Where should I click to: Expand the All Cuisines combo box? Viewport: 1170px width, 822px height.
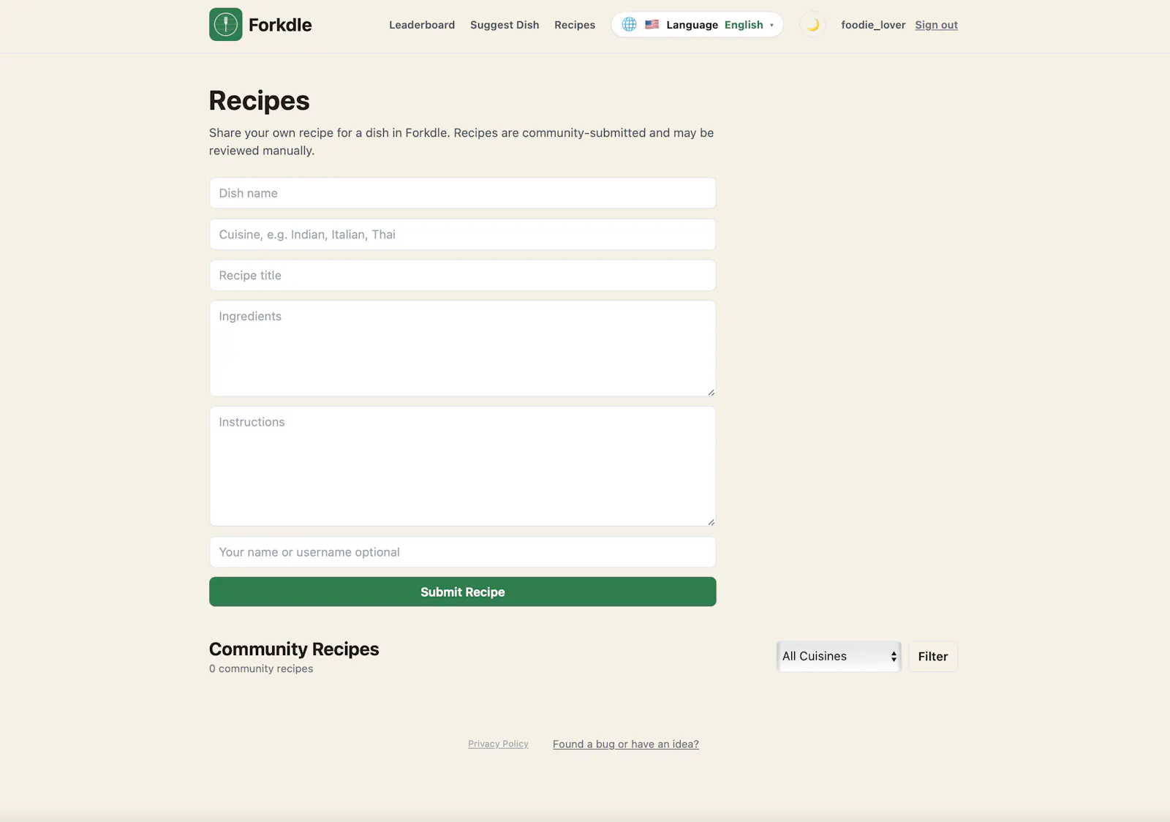[x=839, y=657]
